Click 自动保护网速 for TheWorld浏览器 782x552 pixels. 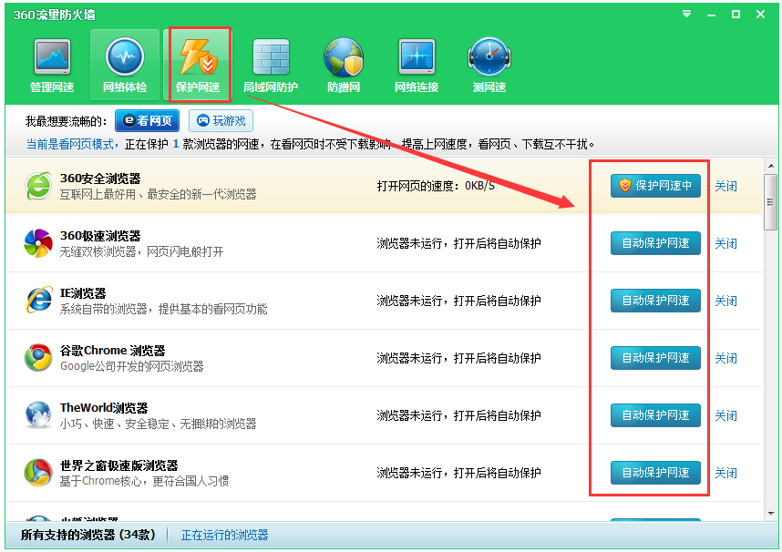click(x=655, y=415)
